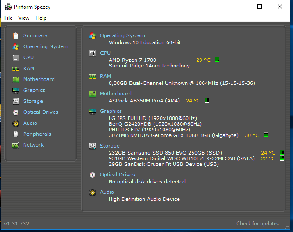Open Graphics section in sidebar
This screenshot has width=293, height=232.
point(34,91)
